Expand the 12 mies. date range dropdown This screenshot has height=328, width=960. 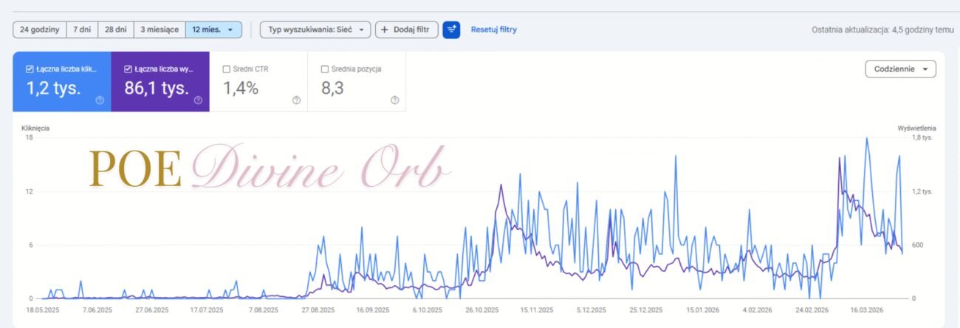click(213, 30)
